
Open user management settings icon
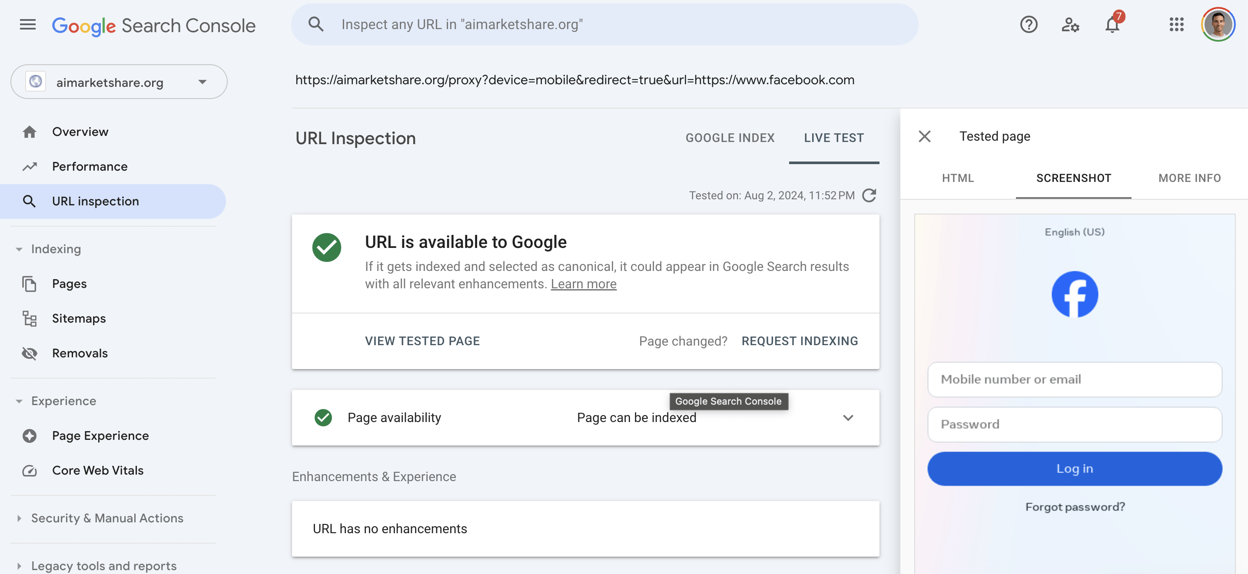pyautogui.click(x=1070, y=24)
